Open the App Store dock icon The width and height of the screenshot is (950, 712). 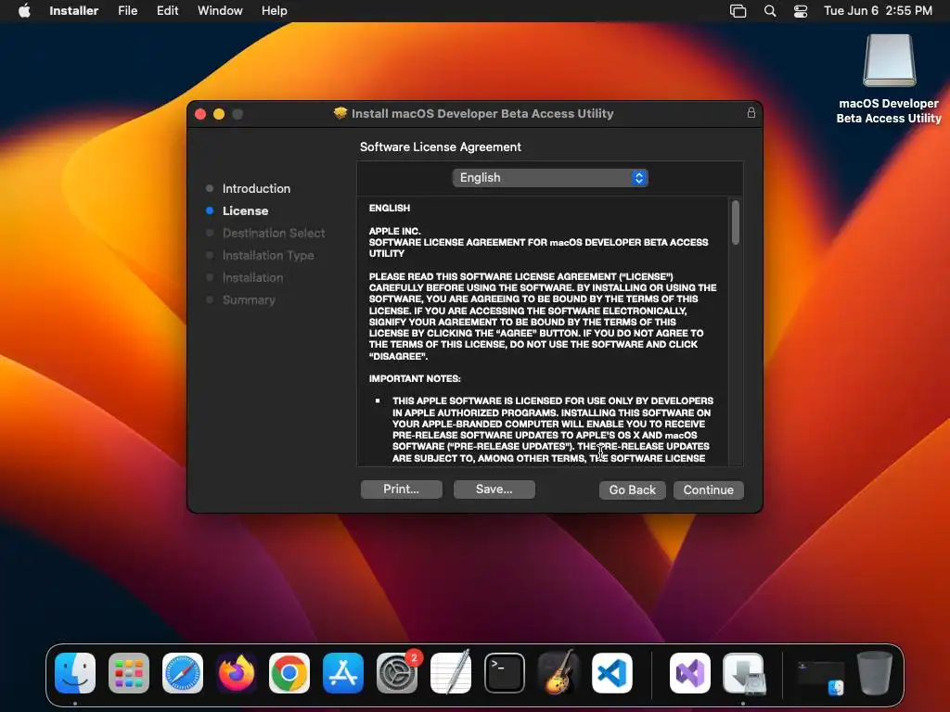pos(343,673)
